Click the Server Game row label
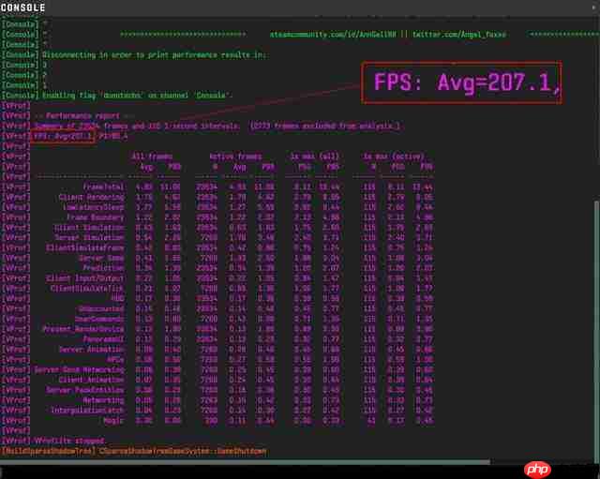The image size is (600, 479). point(101,258)
